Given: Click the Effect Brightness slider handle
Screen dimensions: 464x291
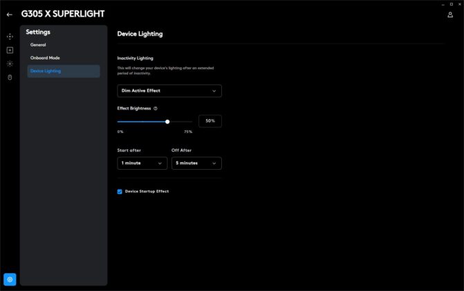Looking at the screenshot, I should (167, 122).
